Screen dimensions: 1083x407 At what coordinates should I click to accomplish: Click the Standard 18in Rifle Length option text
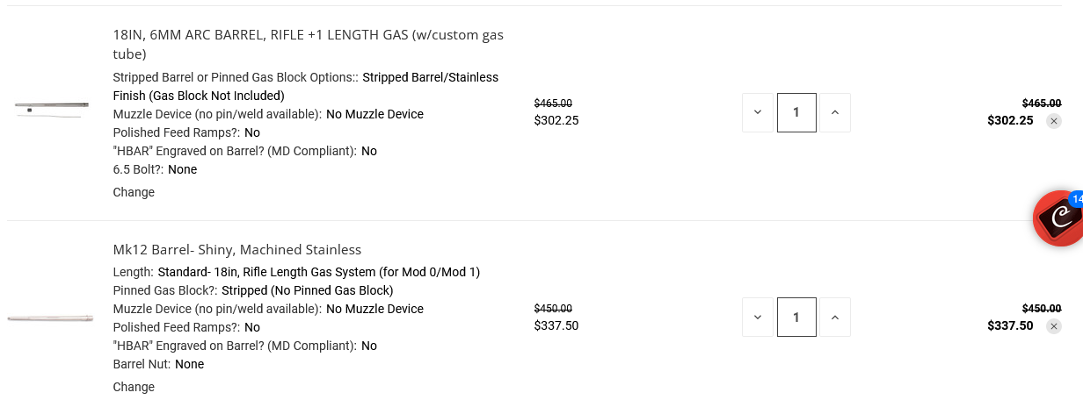pyautogui.click(x=318, y=272)
